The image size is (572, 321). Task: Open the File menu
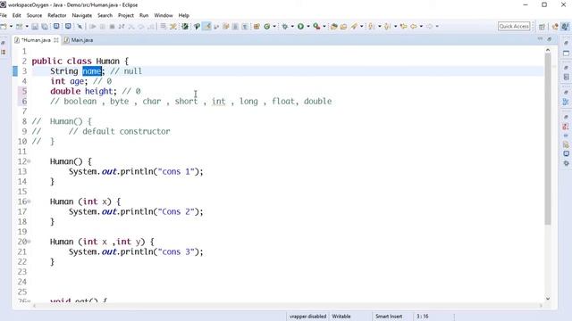pos(4,15)
